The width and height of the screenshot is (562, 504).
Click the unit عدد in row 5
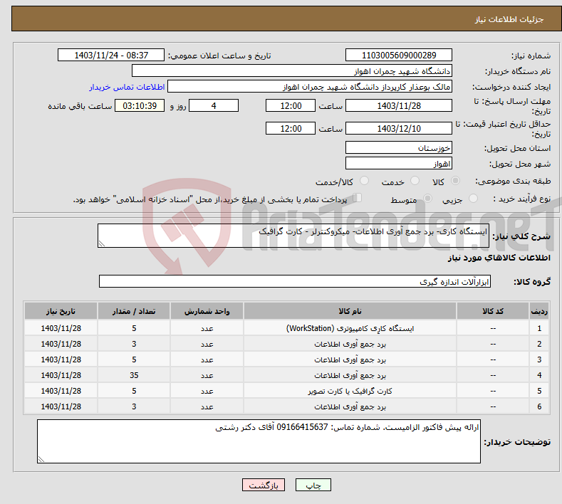207,391
